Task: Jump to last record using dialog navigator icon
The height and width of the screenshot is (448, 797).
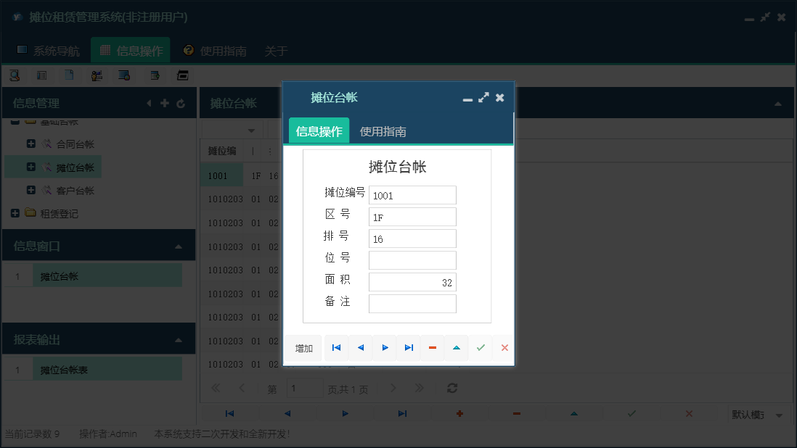Action: click(408, 348)
